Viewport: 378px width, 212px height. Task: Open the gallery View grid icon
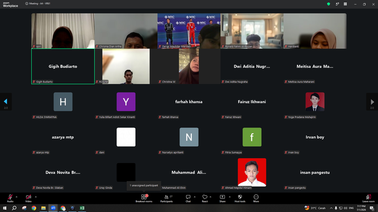click(x=345, y=4)
